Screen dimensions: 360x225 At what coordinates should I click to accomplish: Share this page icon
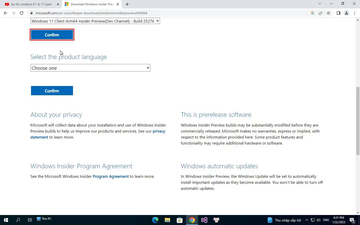[x=320, y=13]
